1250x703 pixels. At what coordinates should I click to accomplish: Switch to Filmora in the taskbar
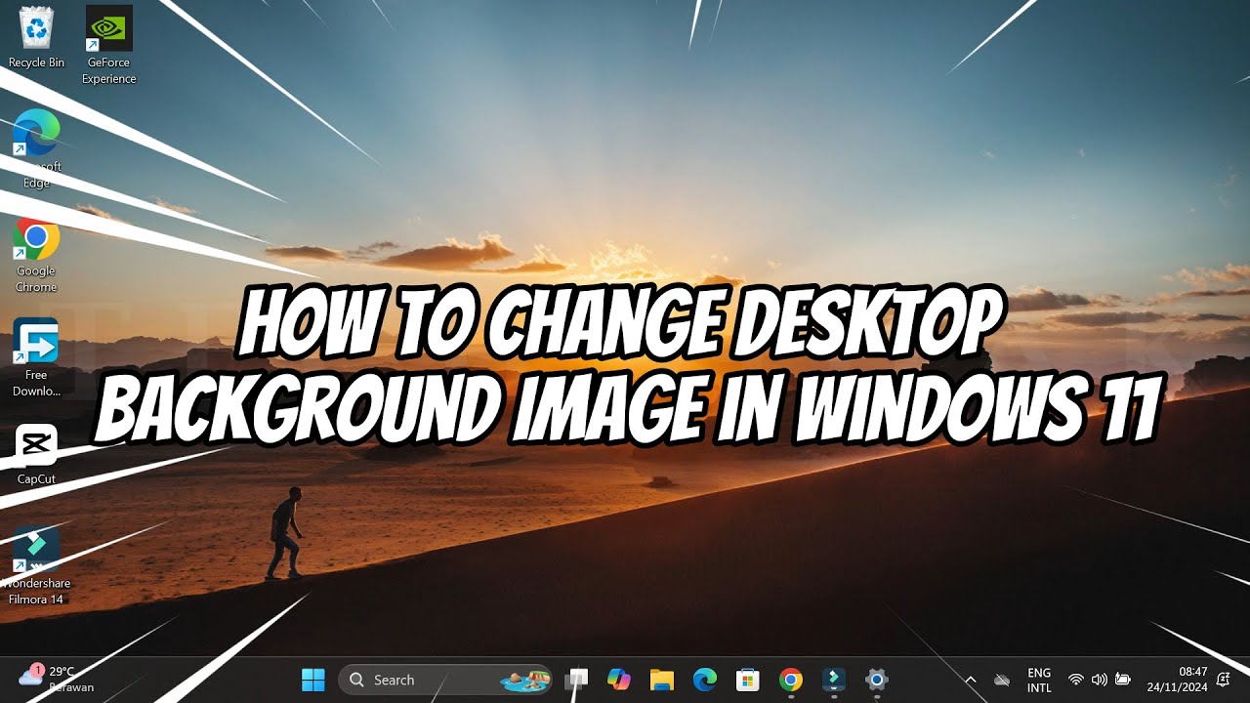tap(834, 680)
